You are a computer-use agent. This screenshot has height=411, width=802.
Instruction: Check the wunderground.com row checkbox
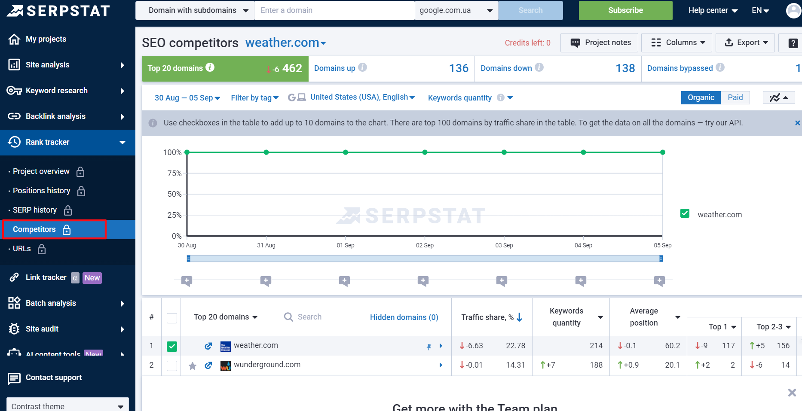(172, 365)
